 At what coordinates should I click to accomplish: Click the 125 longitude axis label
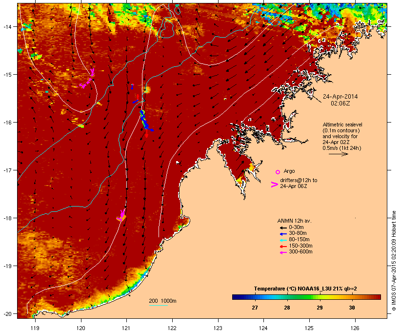click(309, 328)
